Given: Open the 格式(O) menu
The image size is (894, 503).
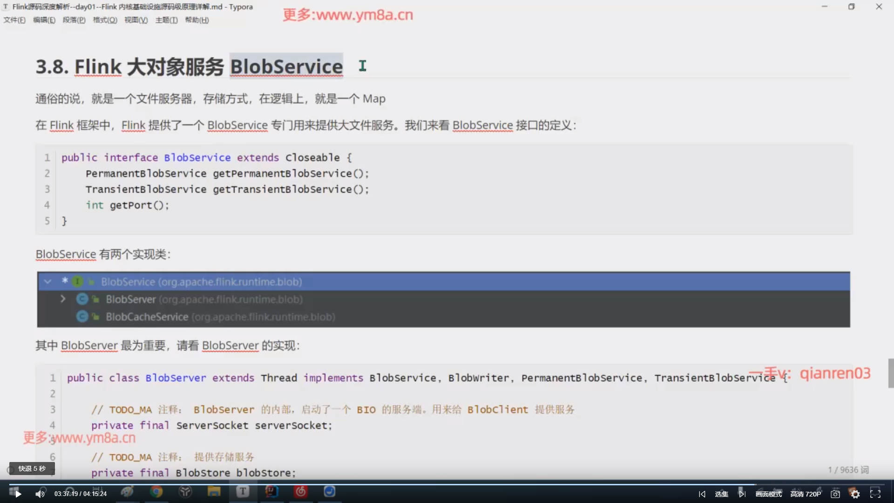Looking at the screenshot, I should click(105, 20).
